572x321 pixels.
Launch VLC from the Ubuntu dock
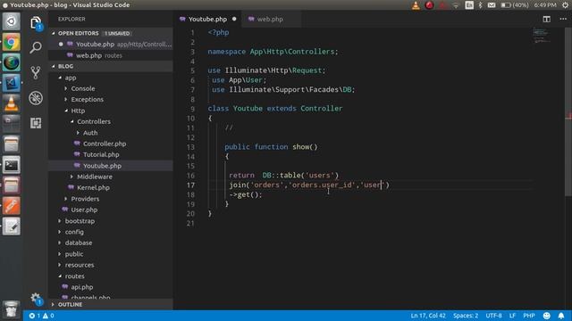[x=12, y=103]
